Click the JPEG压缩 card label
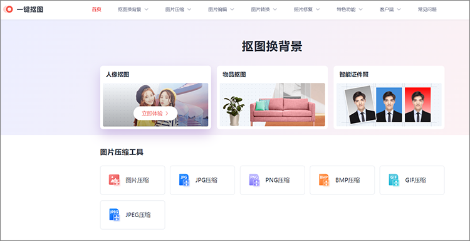This screenshot has width=470, height=241. click(x=138, y=215)
